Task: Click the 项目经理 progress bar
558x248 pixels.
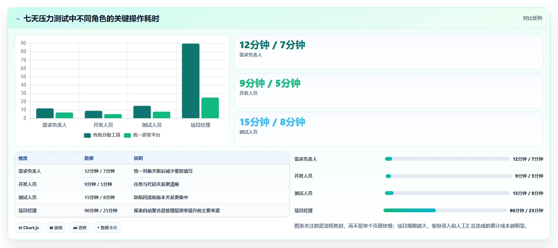Action: (x=445, y=210)
